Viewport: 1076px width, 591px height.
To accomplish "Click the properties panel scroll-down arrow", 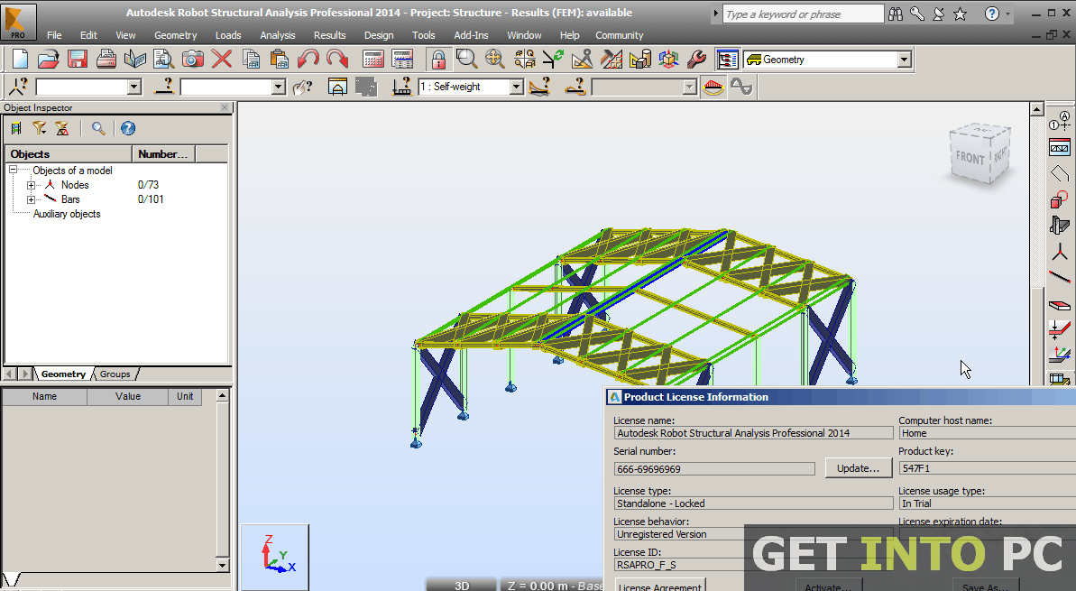I will coord(223,566).
